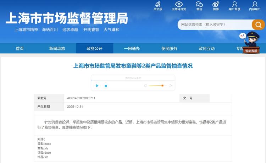Screen dimensions: 266x163
Task: Download the 饰品.xls attachment
Action: (43, 157)
